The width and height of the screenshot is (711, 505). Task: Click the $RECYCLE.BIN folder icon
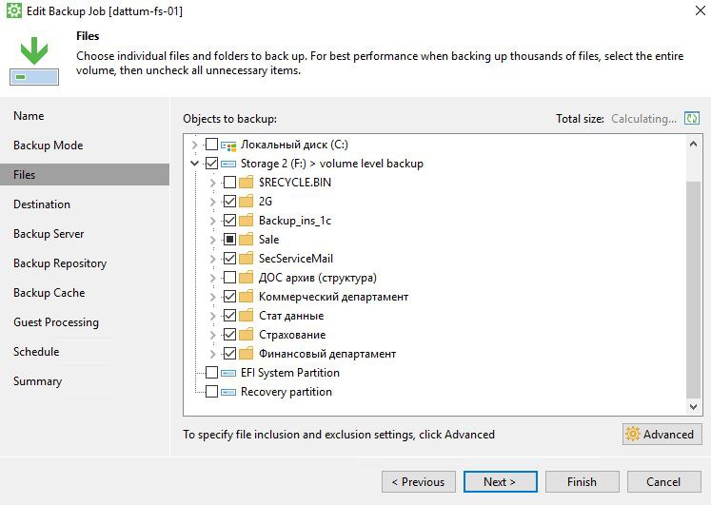click(x=247, y=183)
